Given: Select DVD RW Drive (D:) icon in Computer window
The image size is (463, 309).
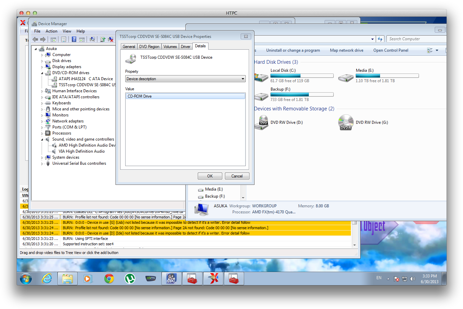Looking at the screenshot, I should [262, 122].
